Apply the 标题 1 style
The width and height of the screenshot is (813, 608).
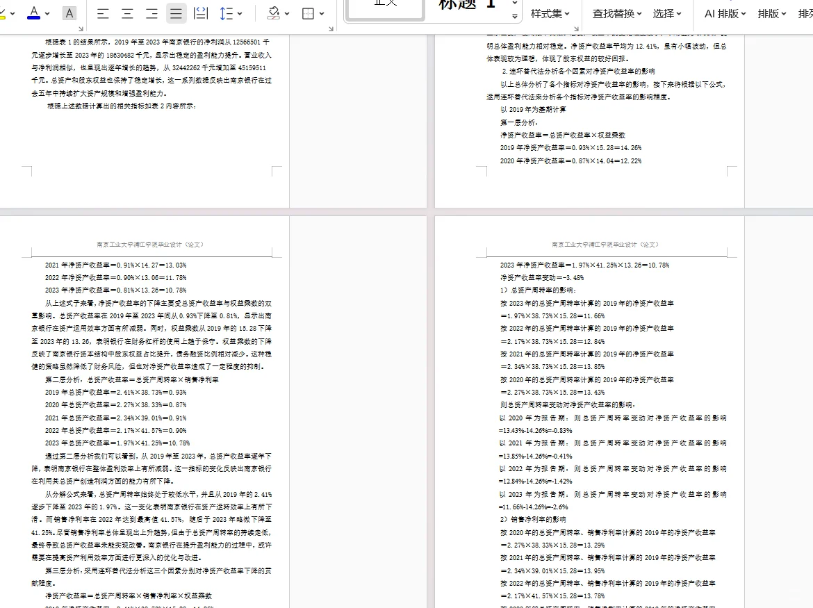(467, 8)
